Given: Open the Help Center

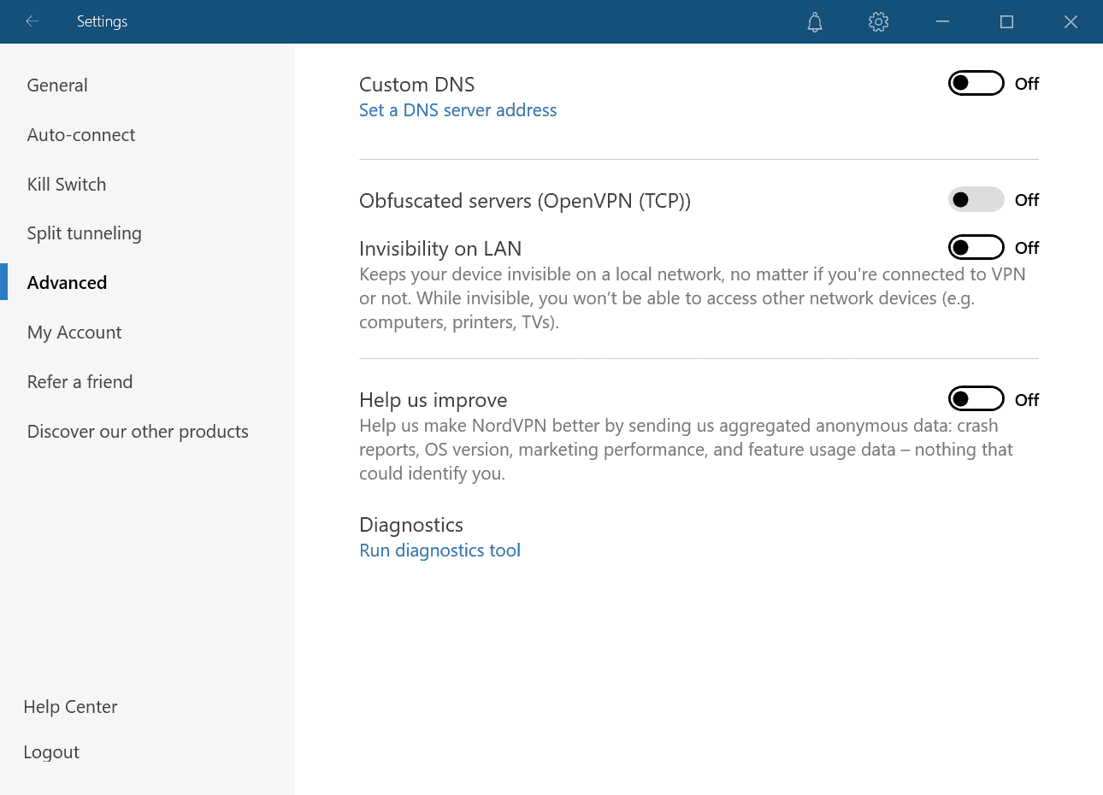Looking at the screenshot, I should coord(70,706).
